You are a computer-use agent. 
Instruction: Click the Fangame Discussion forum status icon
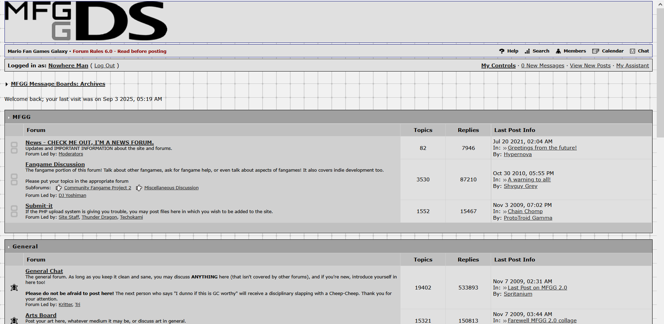[x=14, y=180]
